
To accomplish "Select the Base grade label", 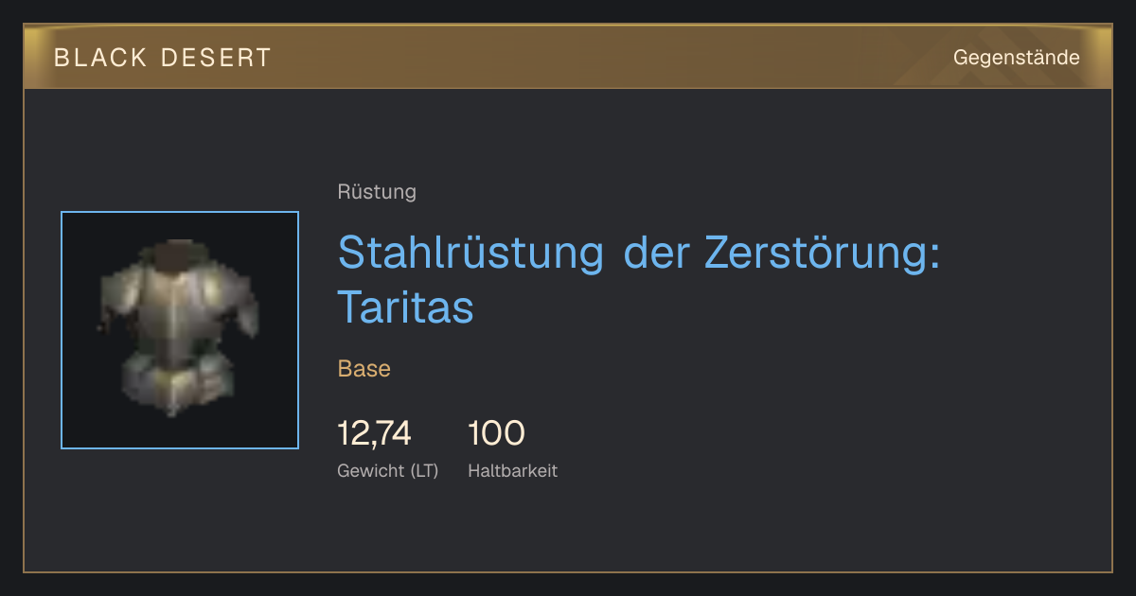I will click(364, 369).
